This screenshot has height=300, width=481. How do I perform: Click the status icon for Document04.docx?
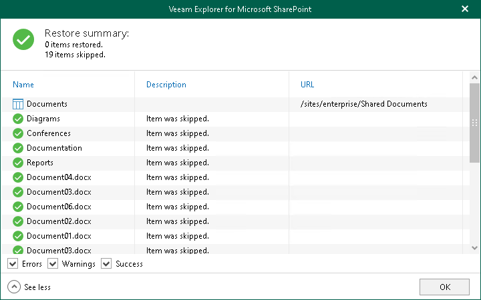[x=18, y=177]
